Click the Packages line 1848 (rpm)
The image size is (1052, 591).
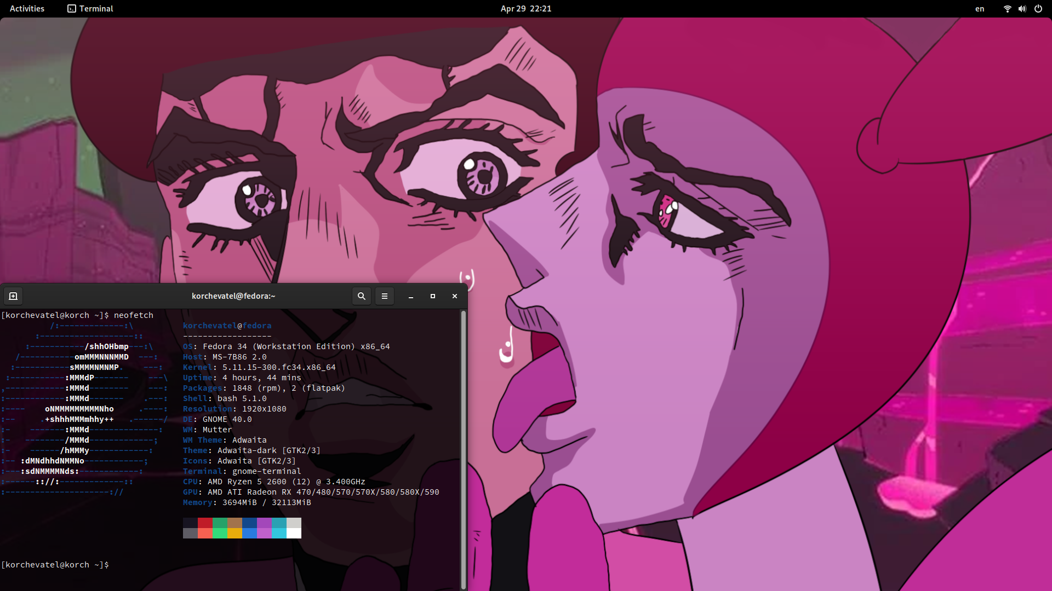(x=264, y=388)
